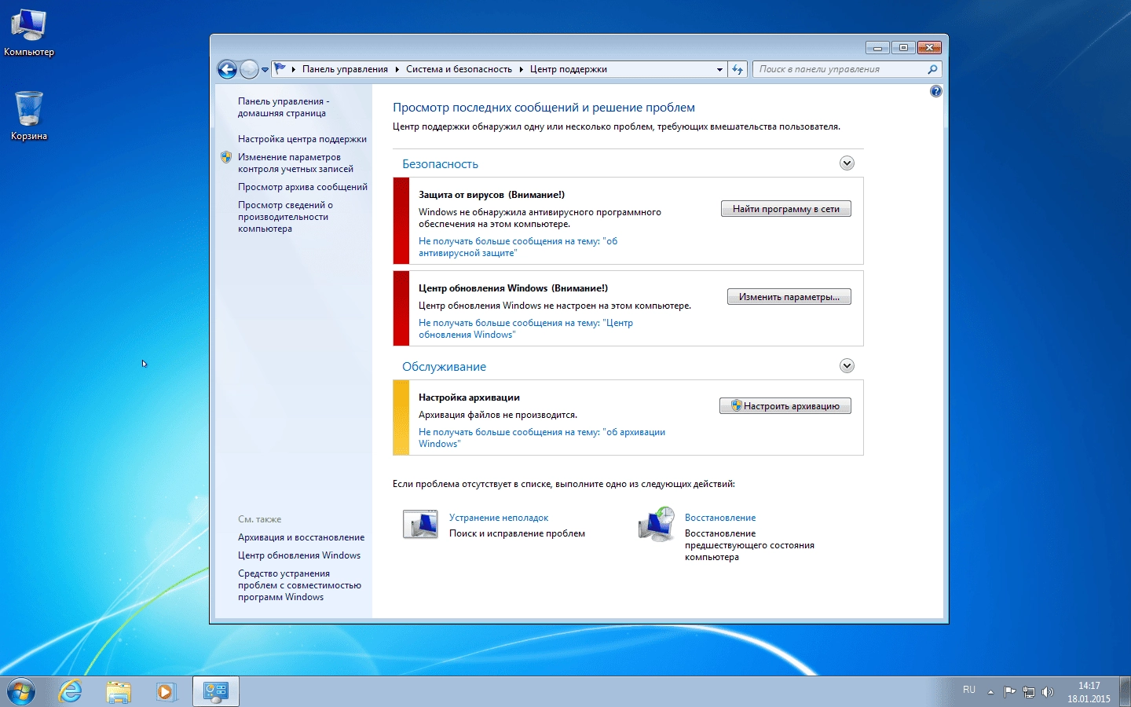
Task: Click Настройка архивации title
Action: 469,397
